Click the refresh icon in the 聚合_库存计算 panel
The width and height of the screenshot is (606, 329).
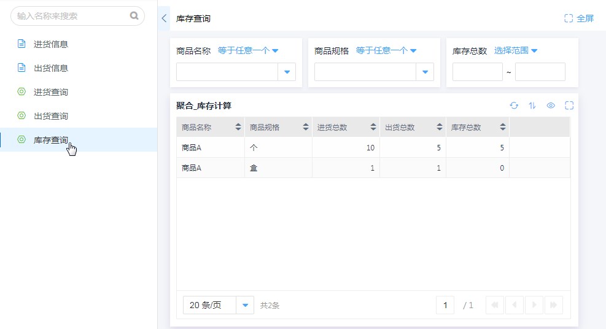(x=514, y=106)
